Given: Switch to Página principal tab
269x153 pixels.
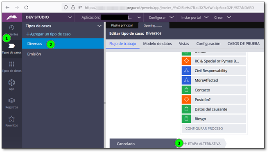Looking at the screenshot, I should [122, 25].
